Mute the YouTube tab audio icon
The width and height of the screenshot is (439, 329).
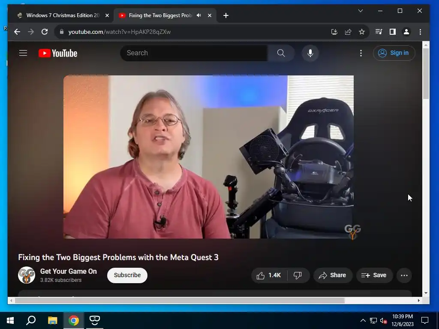click(x=199, y=15)
